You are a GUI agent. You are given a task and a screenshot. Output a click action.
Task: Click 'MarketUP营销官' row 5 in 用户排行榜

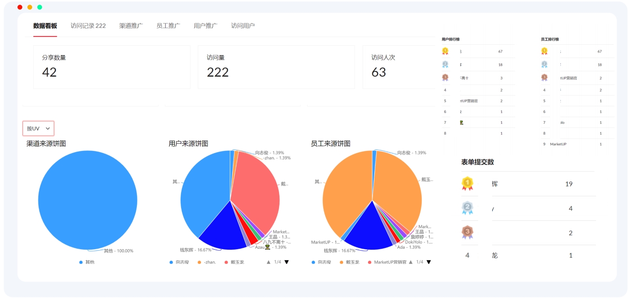click(x=478, y=101)
